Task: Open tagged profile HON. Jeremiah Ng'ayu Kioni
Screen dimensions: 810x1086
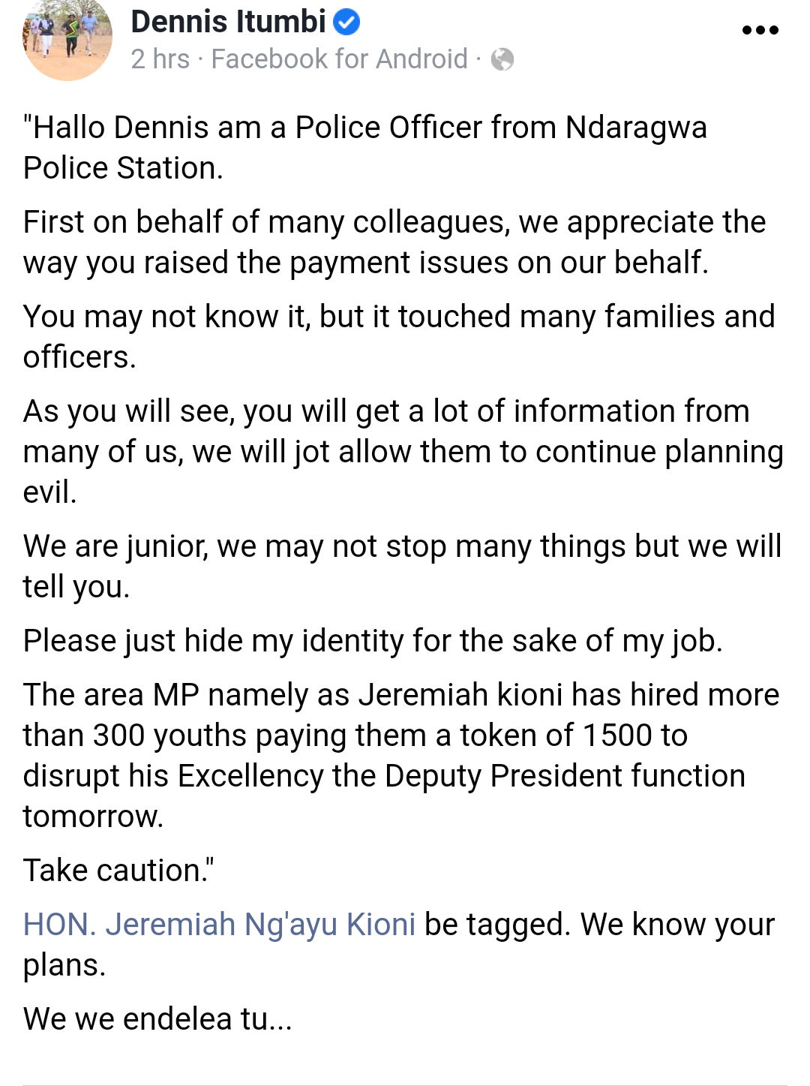Action: [219, 925]
